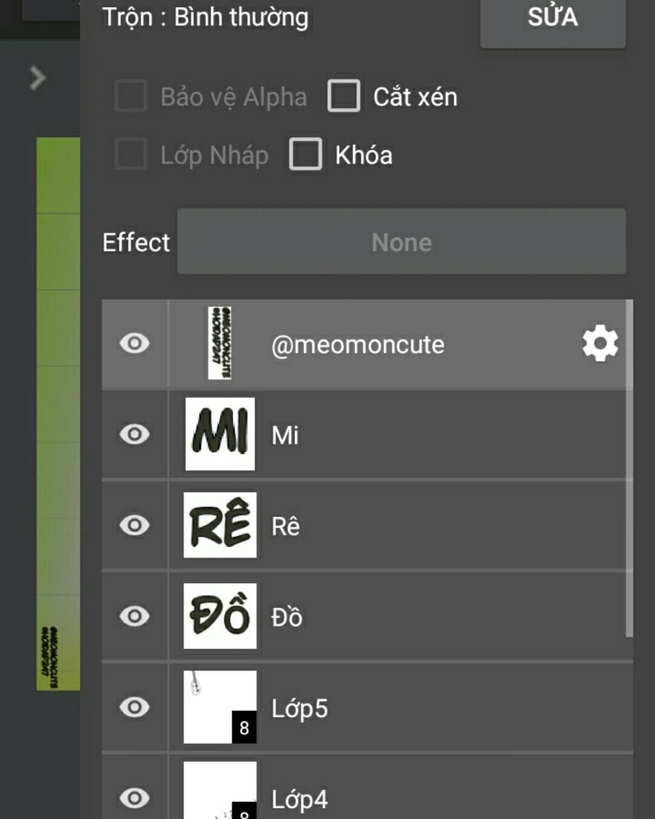The image size is (655, 819).
Task: Click the layer list scrollbar
Action: 629,468
